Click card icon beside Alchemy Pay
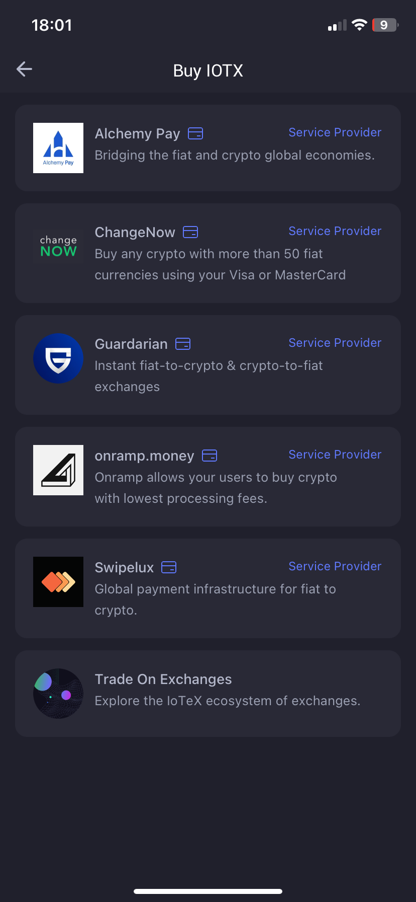 (x=195, y=133)
